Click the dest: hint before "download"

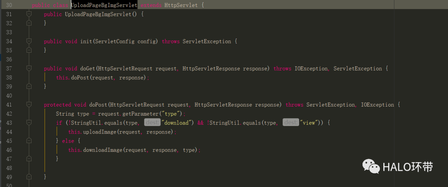pos(152,123)
